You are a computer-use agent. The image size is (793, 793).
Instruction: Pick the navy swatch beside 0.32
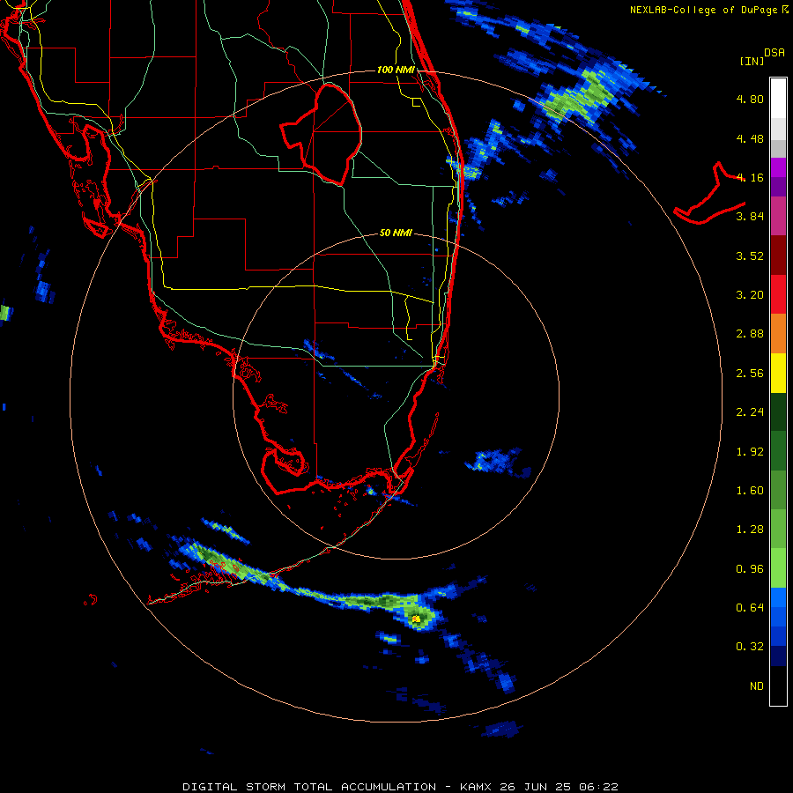778,656
